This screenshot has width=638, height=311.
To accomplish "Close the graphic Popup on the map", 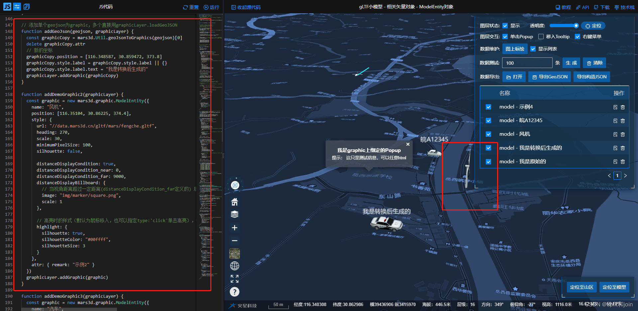I will tap(408, 144).
